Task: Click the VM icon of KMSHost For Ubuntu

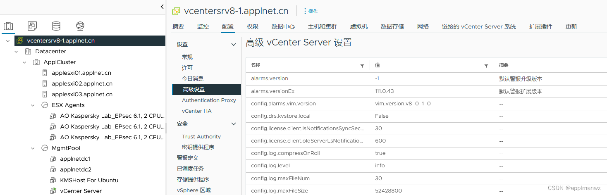Action: point(53,181)
